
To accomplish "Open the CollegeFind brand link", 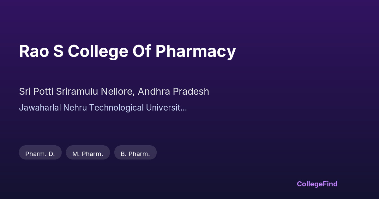I will (x=317, y=184).
